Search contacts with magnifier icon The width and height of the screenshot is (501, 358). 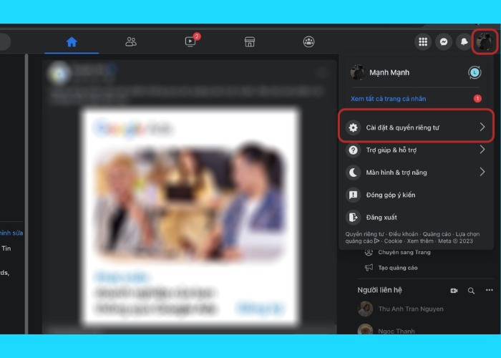point(471,291)
